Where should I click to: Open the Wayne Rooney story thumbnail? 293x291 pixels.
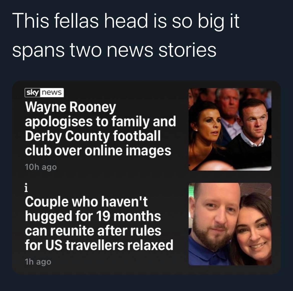pyautogui.click(x=230, y=129)
